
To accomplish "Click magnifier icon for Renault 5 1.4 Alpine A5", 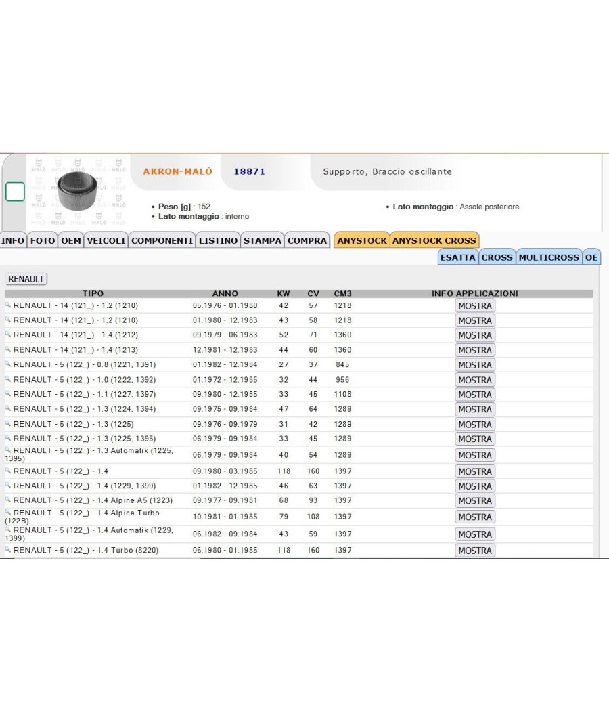I will tap(7, 500).
